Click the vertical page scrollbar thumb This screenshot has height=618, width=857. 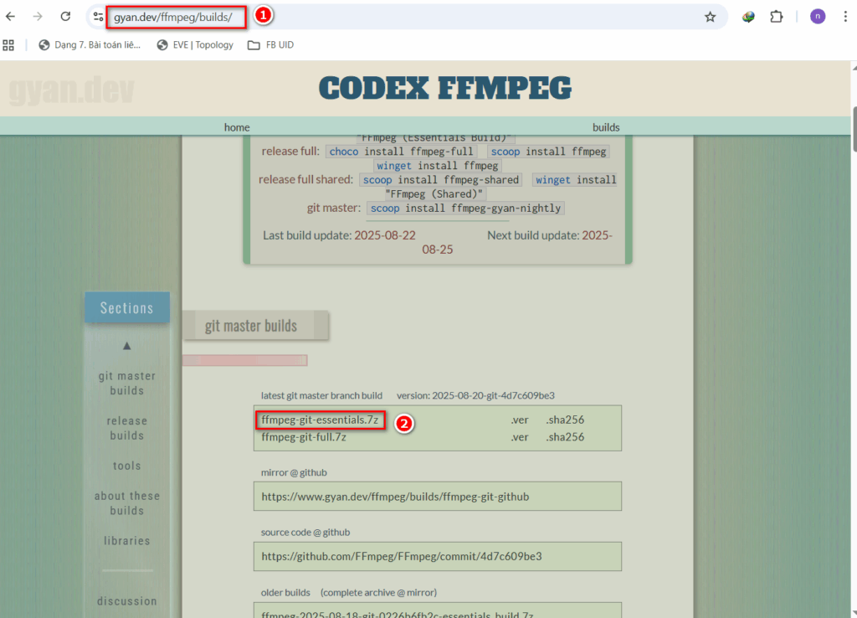click(854, 130)
